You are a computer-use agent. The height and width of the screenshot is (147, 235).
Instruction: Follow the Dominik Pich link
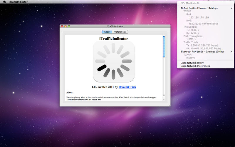[127, 87]
